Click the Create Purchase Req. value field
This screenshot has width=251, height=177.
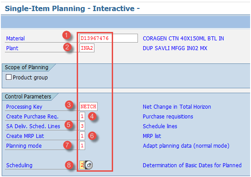coord(82,116)
